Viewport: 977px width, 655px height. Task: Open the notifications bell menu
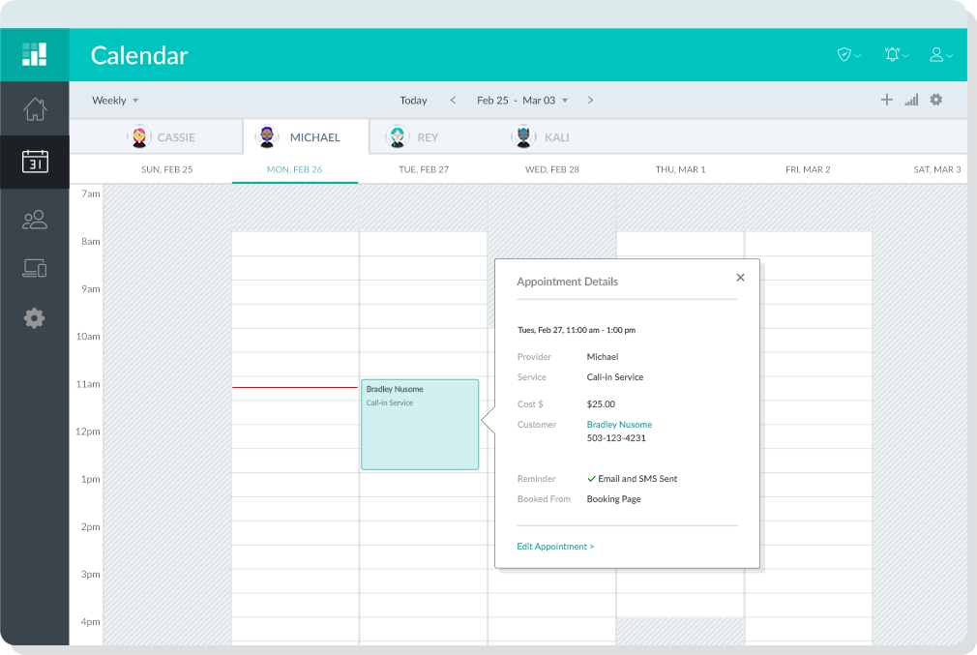click(x=896, y=55)
